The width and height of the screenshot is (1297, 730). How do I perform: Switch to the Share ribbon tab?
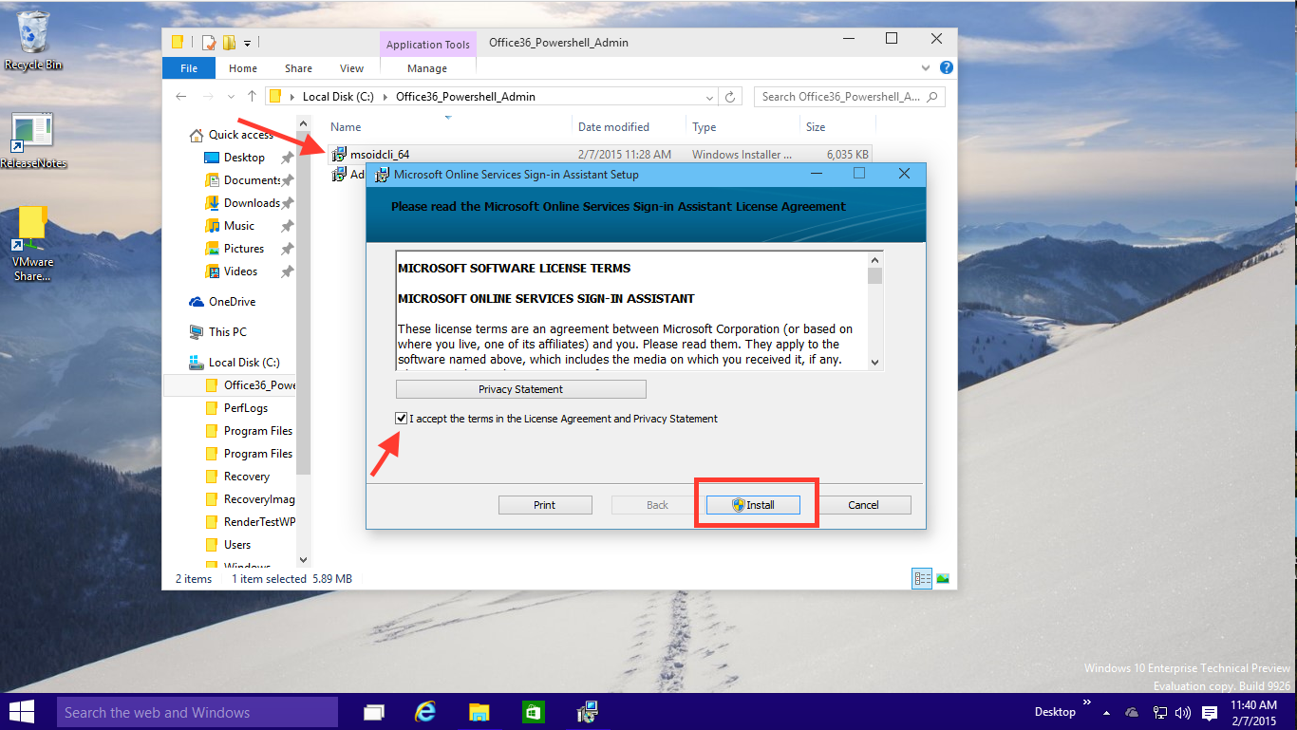click(x=298, y=68)
